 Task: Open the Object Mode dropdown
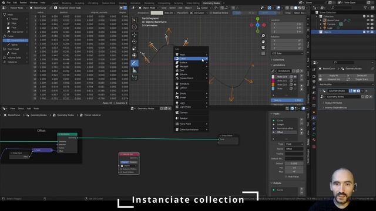pyautogui.click(x=149, y=8)
